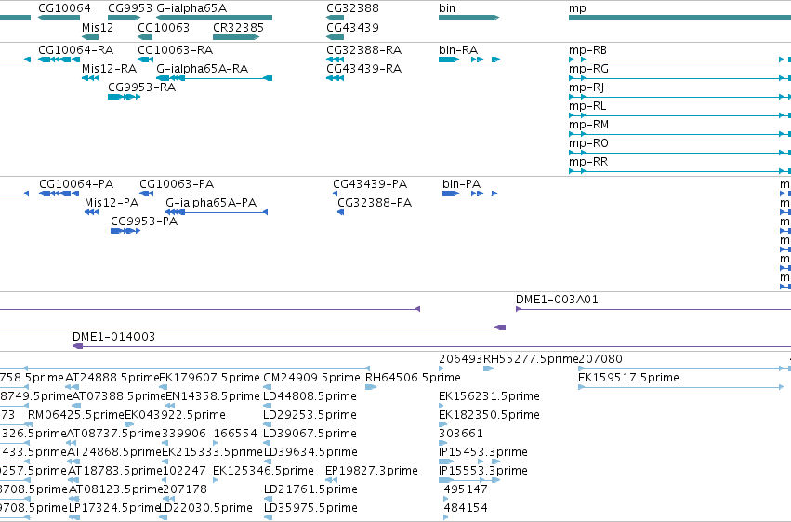Open the LD35975.5prime EST label
The height and width of the screenshot is (522, 791).
click(310, 508)
